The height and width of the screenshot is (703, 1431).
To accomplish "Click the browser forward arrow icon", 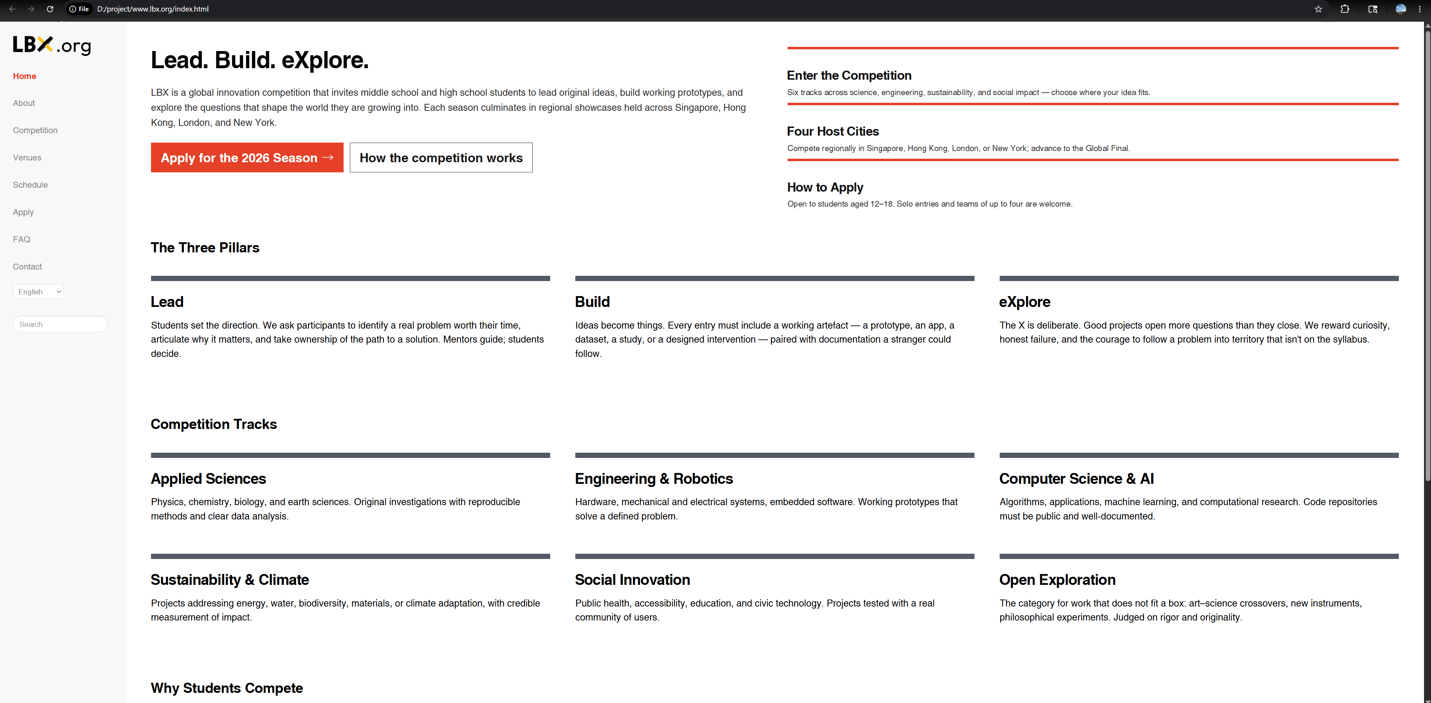I will pos(31,9).
